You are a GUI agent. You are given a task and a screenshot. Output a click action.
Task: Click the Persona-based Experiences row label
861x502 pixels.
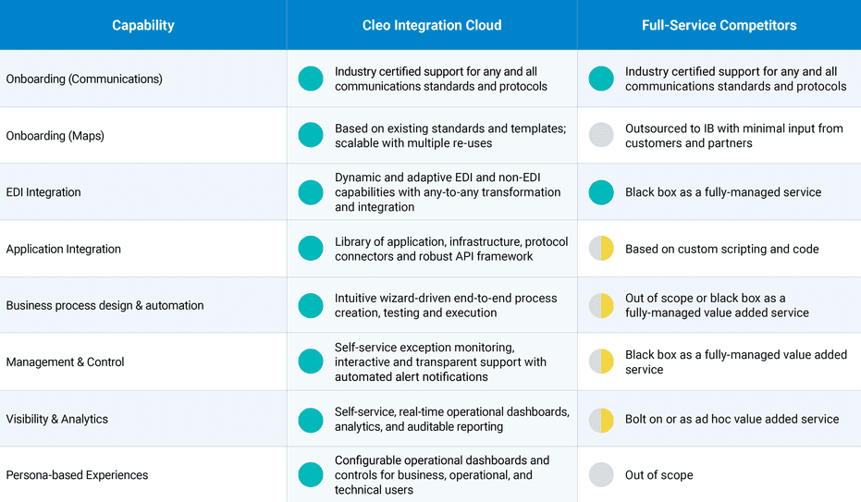[78, 475]
